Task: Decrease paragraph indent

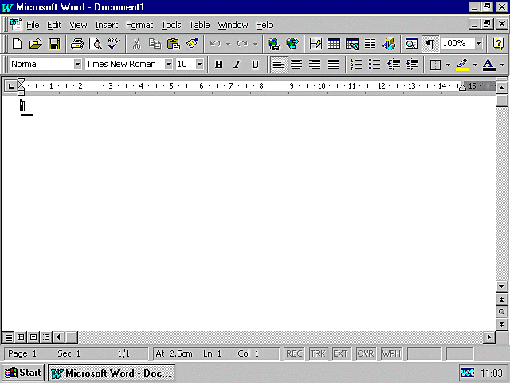Action: click(x=394, y=65)
